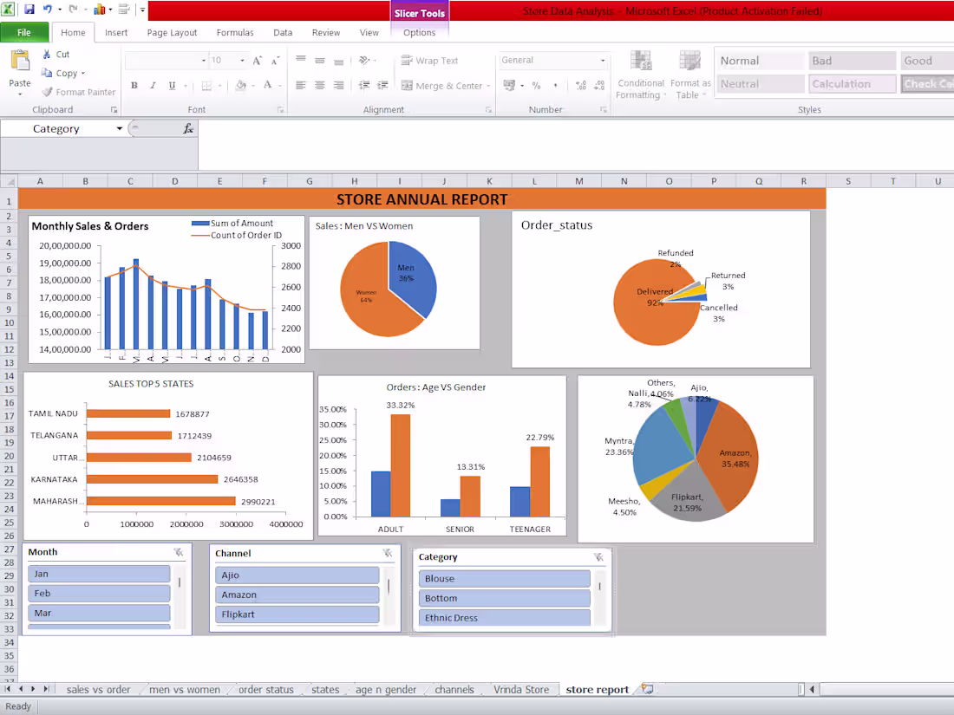Apply the Neutral cell style
The height and width of the screenshot is (715, 954).
point(761,84)
